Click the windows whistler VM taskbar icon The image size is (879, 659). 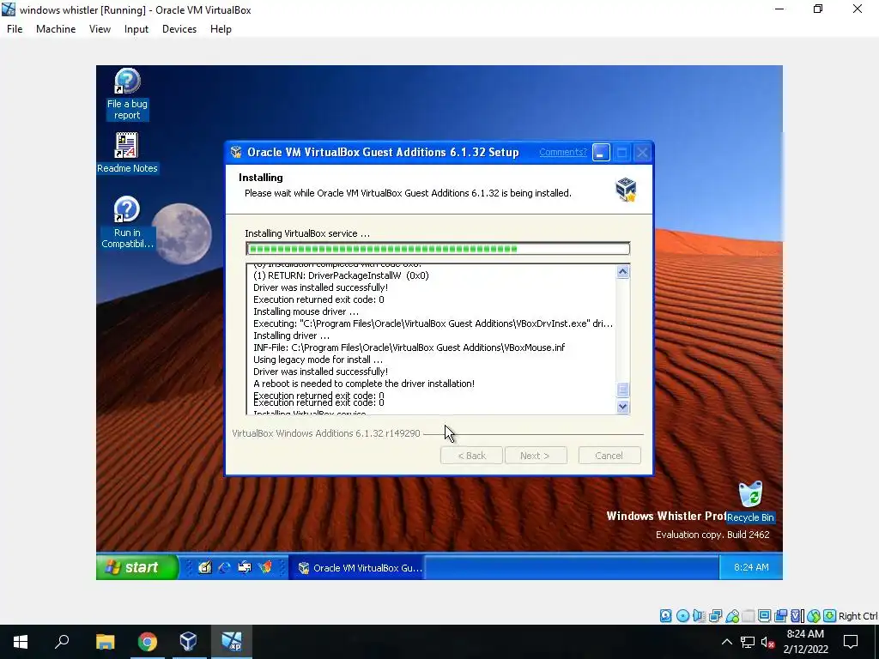(231, 642)
